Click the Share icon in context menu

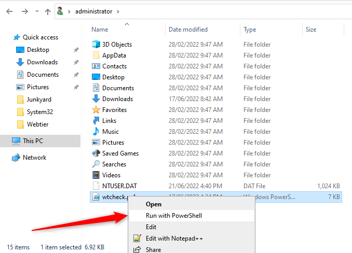coord(137,249)
